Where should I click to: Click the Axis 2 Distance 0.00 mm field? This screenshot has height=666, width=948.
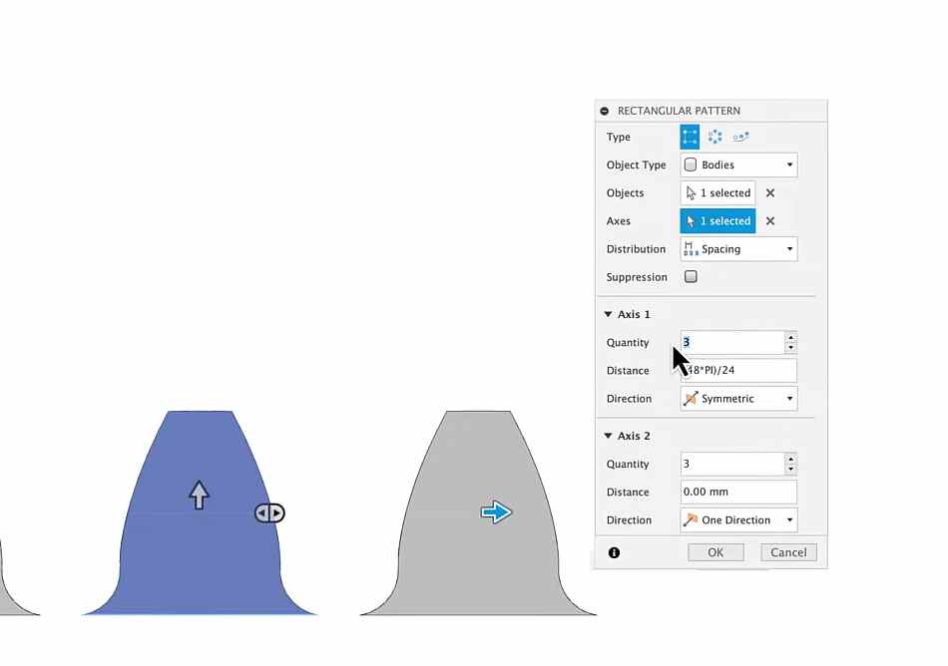738,492
